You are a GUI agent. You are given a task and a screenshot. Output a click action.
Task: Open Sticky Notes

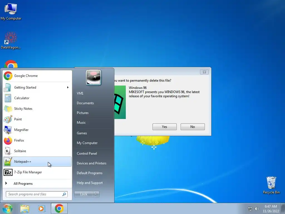coord(37,109)
